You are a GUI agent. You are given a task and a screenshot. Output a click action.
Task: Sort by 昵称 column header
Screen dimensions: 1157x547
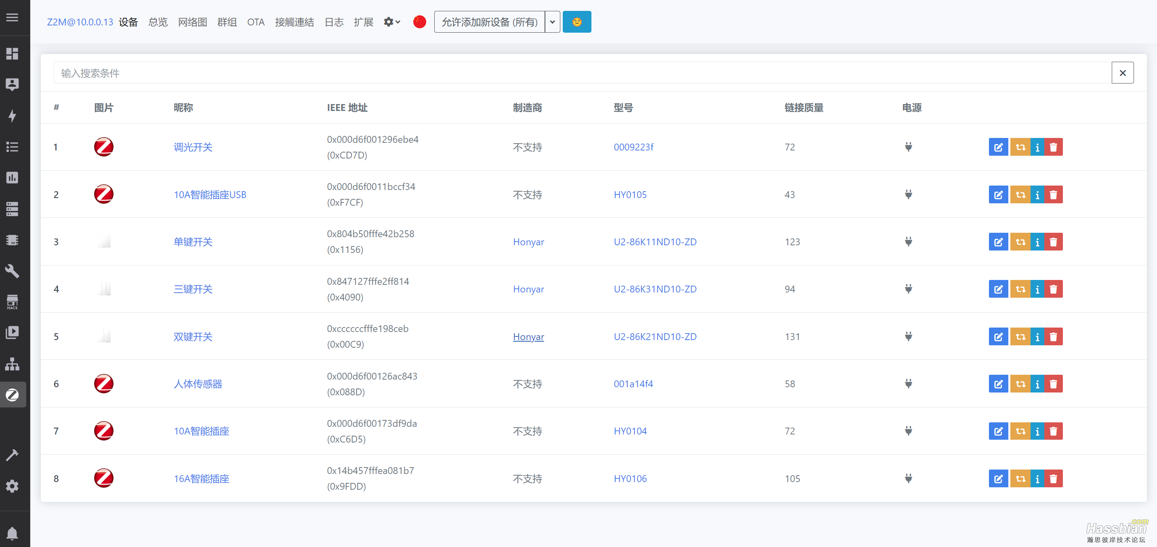[183, 108]
